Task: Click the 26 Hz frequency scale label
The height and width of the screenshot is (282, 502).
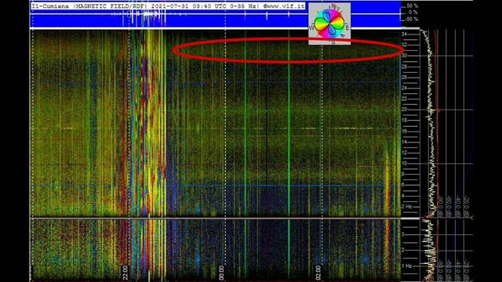Action: (404, 78)
